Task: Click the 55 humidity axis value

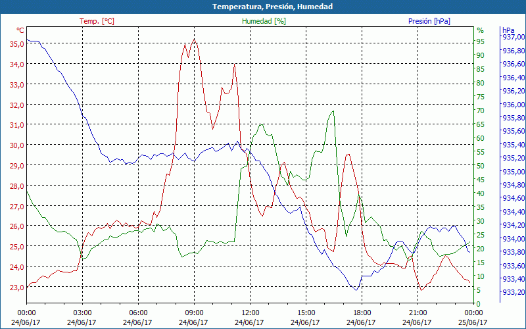Action: click(481, 152)
